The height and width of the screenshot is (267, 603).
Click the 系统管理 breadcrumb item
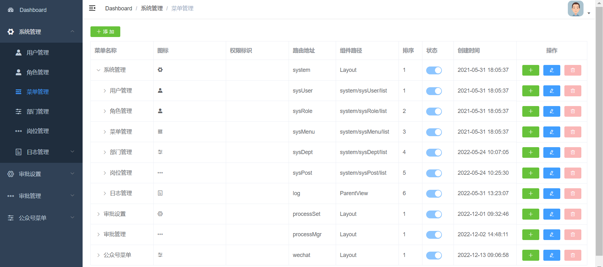pos(152,8)
